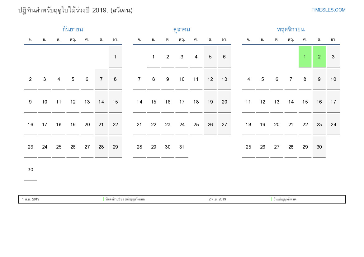Click September 30 date cell

[30, 170]
